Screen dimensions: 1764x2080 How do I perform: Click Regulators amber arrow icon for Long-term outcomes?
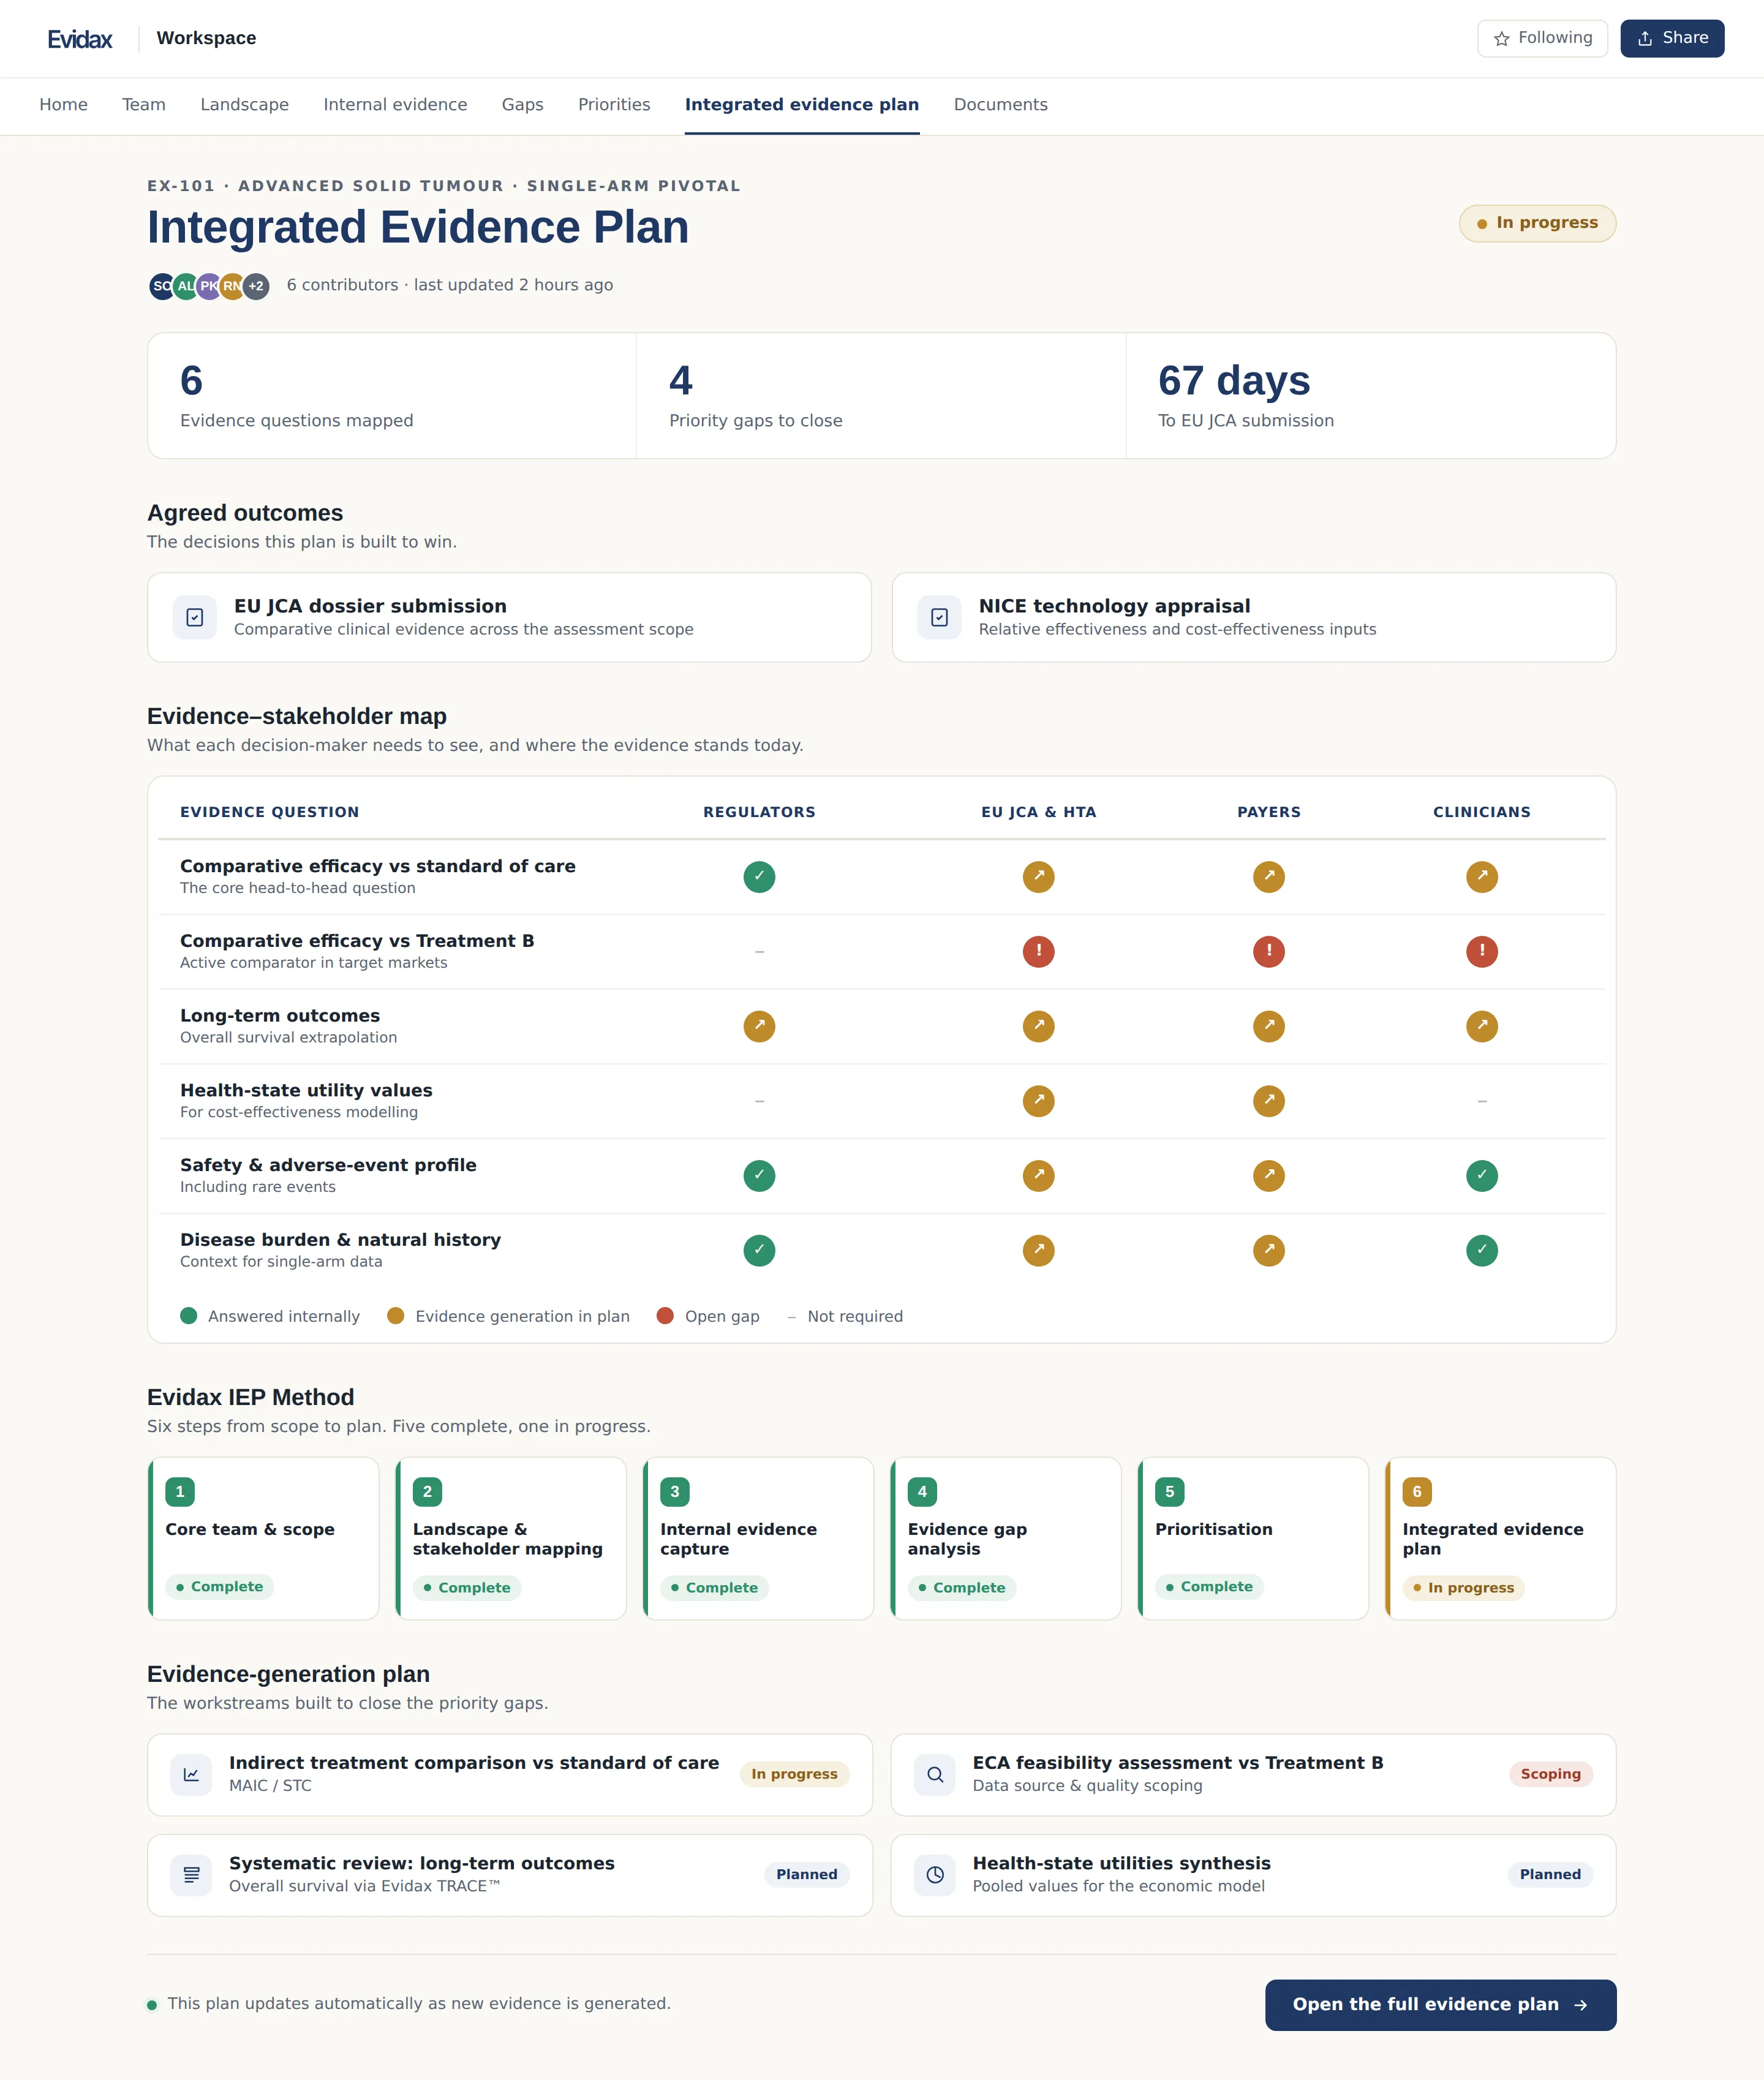[759, 1026]
